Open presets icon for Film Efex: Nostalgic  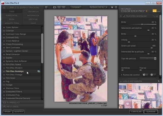(x=39, y=71)
